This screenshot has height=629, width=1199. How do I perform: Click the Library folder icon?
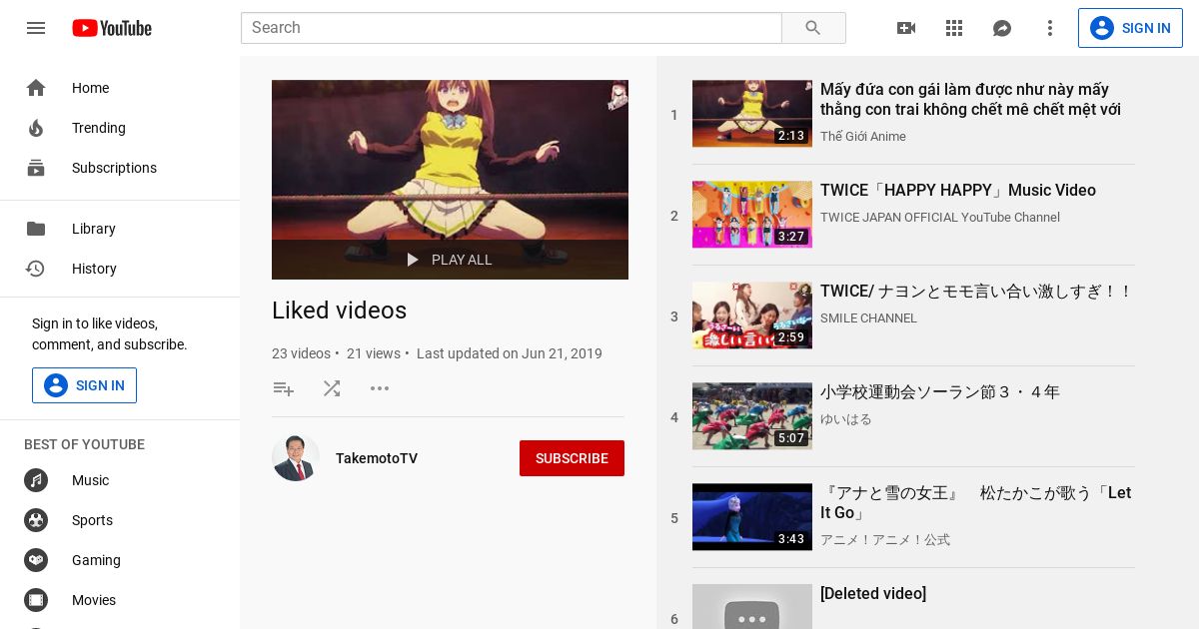click(x=36, y=229)
